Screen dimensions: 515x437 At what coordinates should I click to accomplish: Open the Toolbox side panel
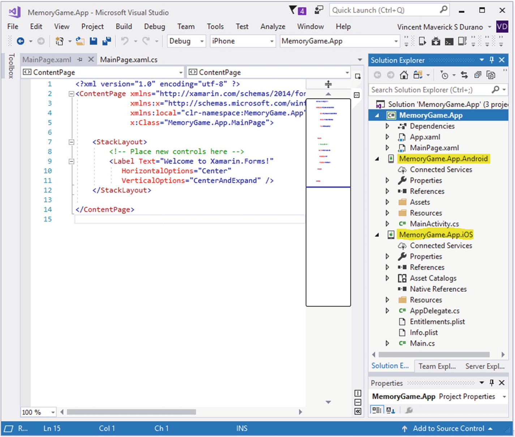click(11, 66)
